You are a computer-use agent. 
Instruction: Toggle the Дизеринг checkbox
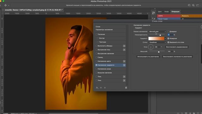point(168,32)
